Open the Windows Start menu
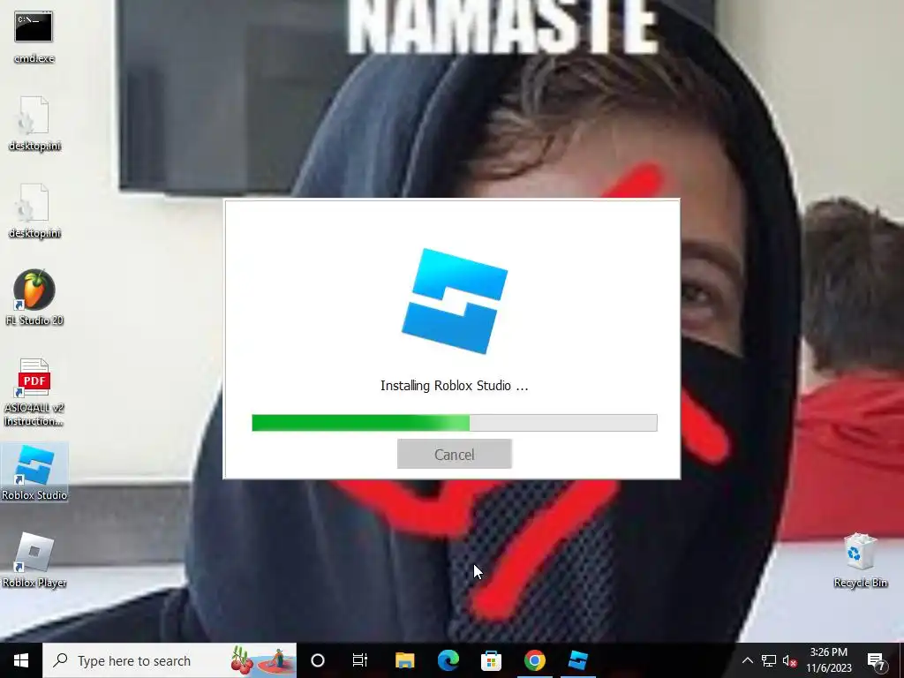This screenshot has height=678, width=904. [x=21, y=660]
